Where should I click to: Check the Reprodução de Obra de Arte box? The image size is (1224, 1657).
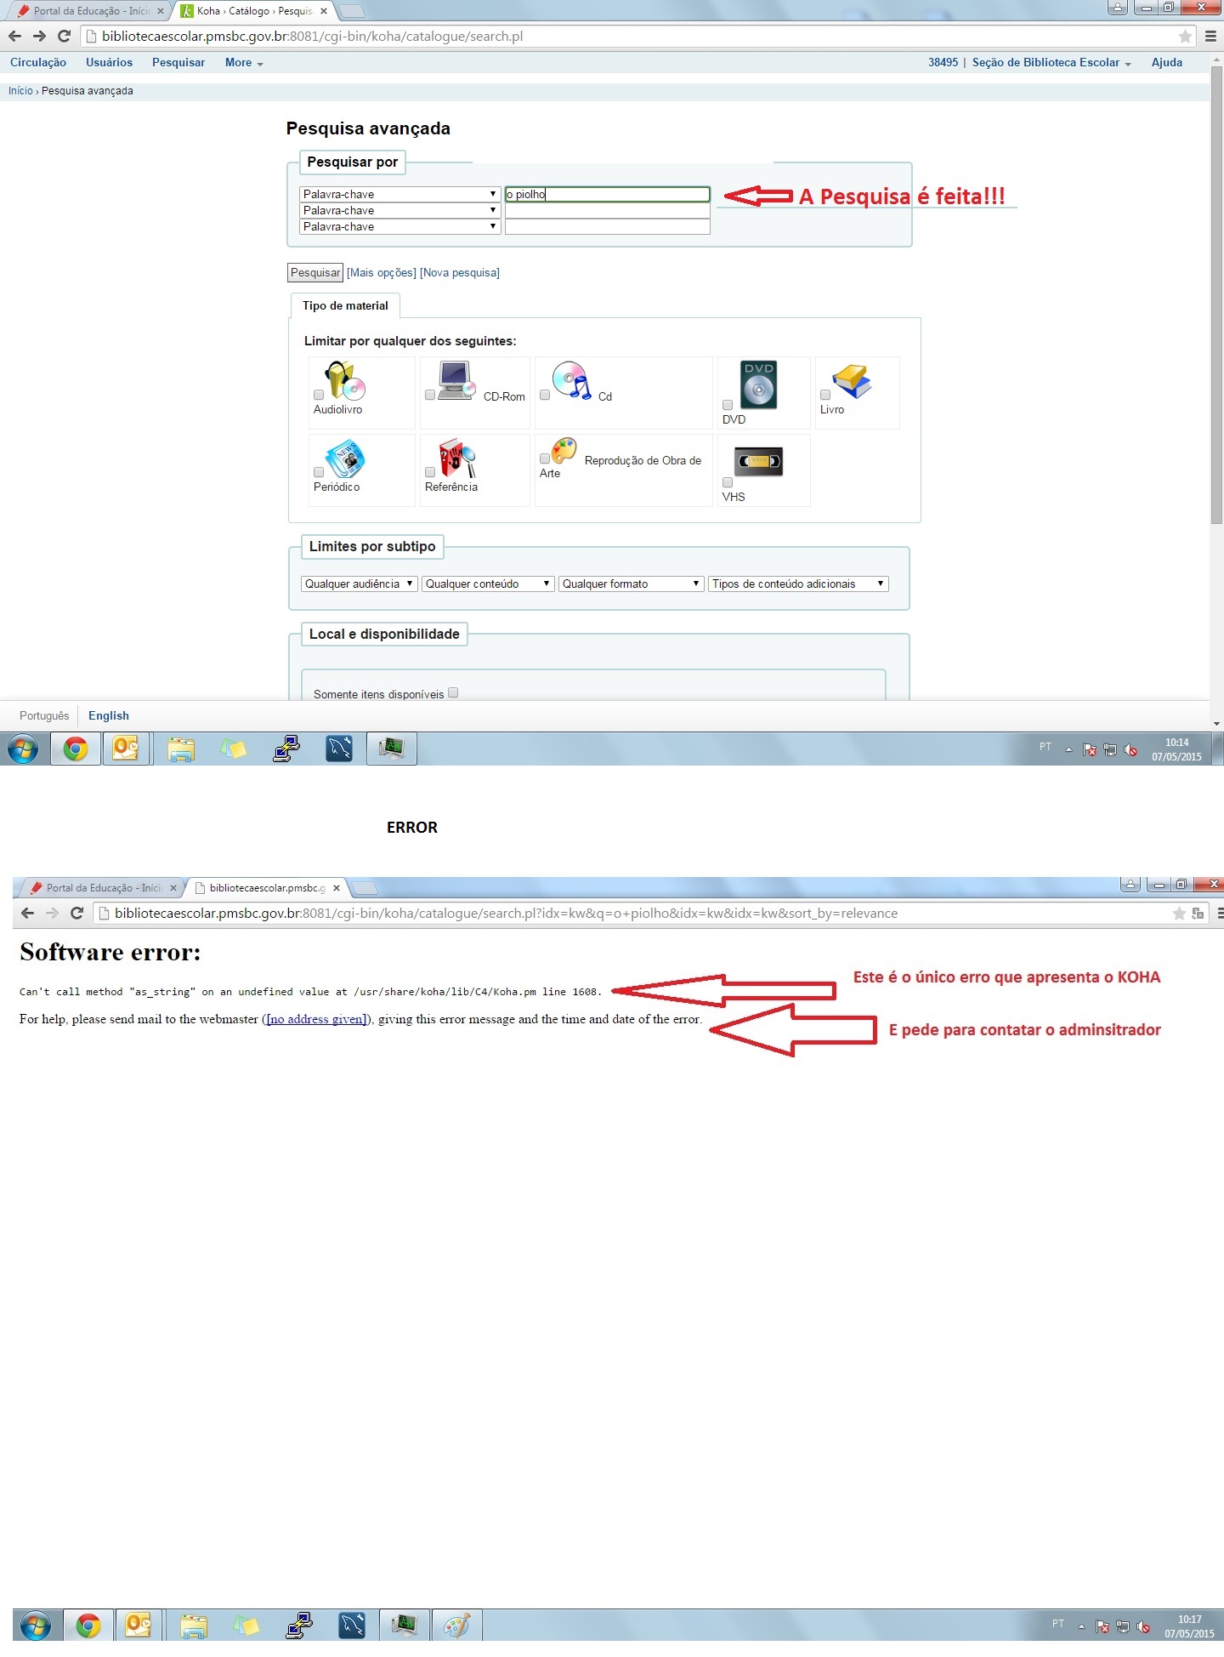545,458
